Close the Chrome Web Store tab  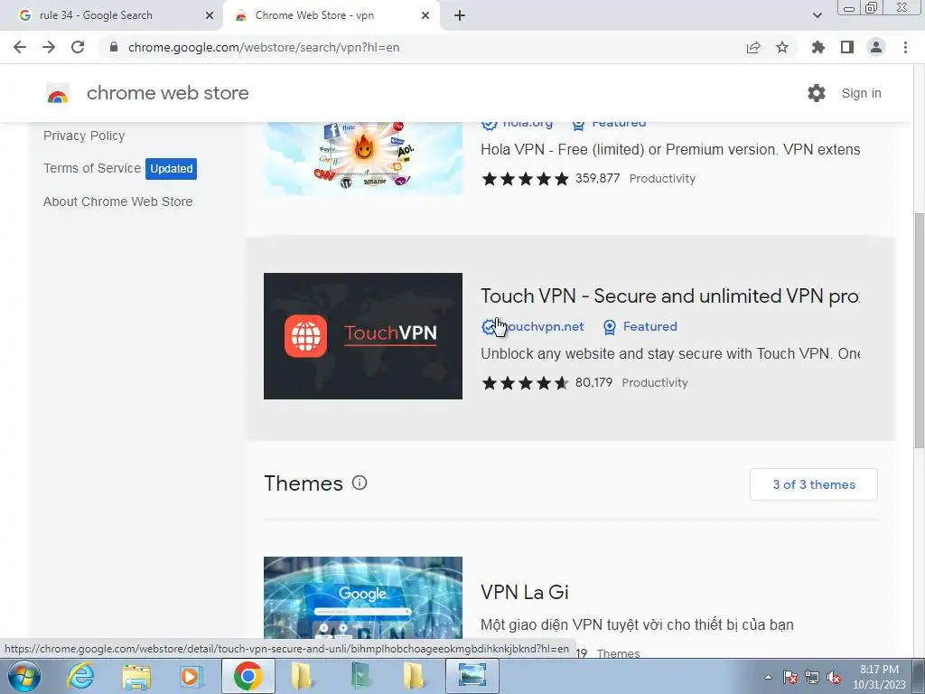[425, 15]
